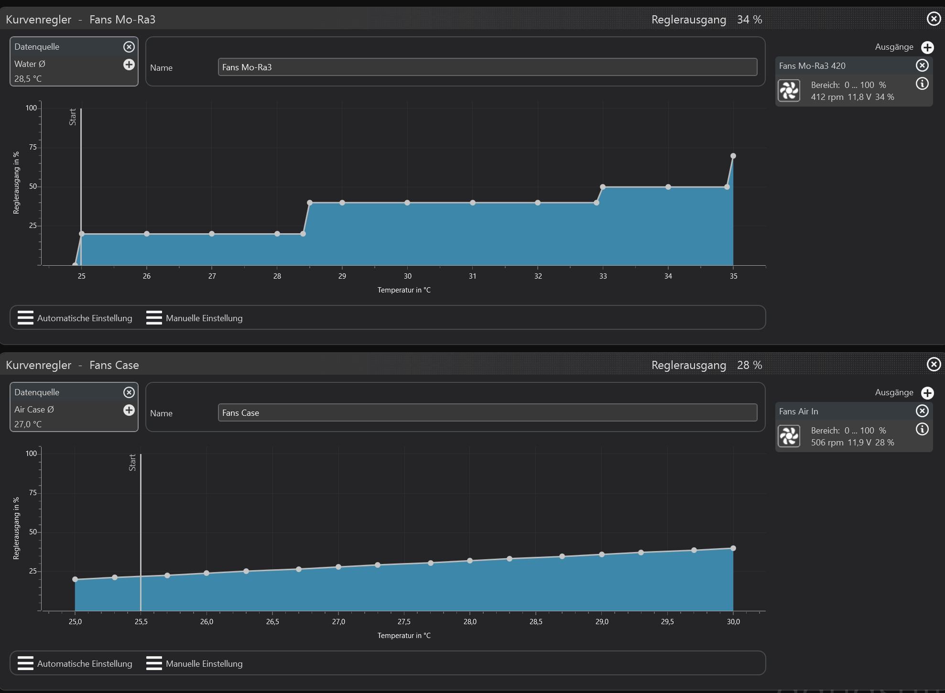Screen dimensions: 945x693
Task: Expand Manuelle Einstellung in Fans Case panel
Action: [195, 663]
